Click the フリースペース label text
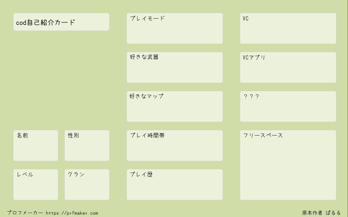The height and width of the screenshot is (217, 348). [263, 135]
